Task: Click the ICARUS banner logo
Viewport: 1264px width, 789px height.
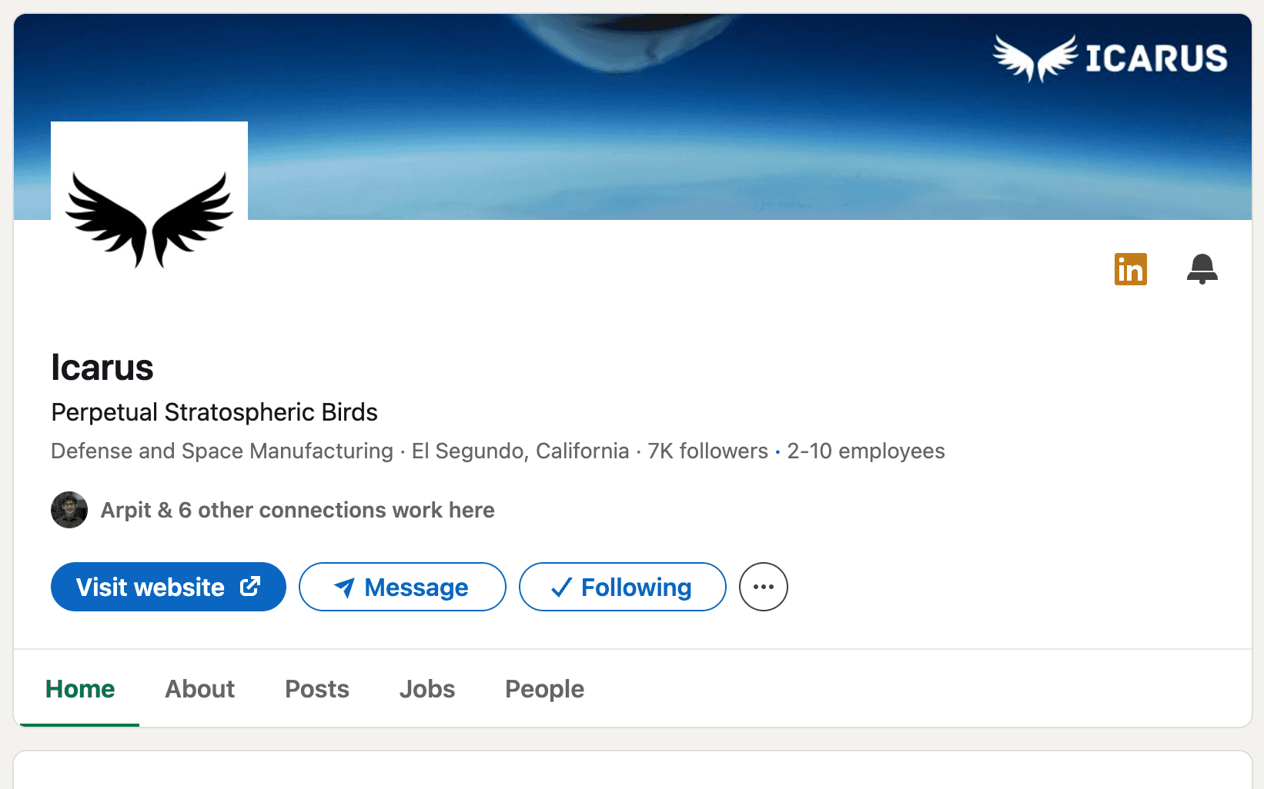Action: tap(1110, 58)
